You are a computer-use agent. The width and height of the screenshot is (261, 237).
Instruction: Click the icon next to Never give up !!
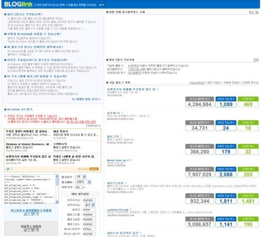[131, 160]
